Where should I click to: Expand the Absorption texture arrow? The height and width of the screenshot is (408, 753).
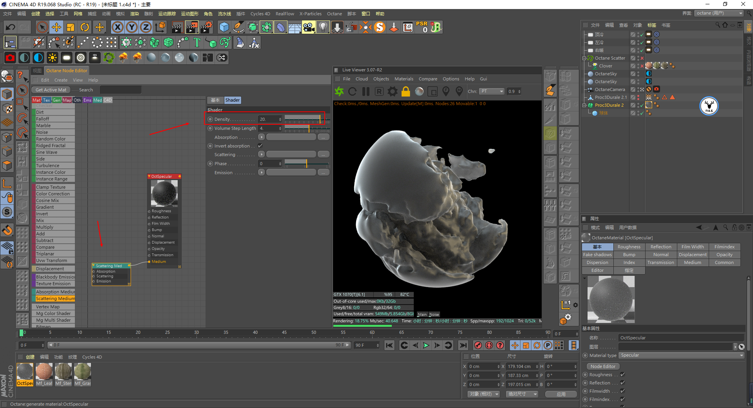(x=261, y=137)
